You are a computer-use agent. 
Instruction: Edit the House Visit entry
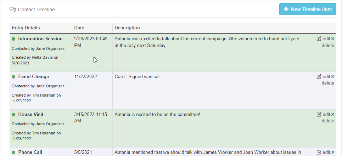[324, 114]
